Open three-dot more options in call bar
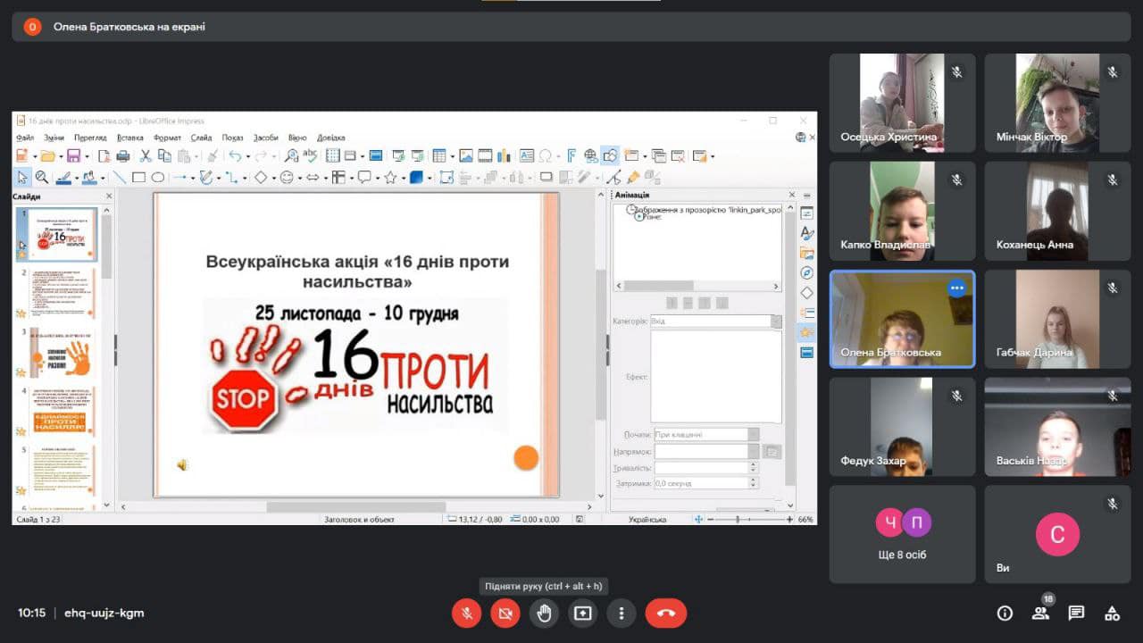 pos(621,613)
